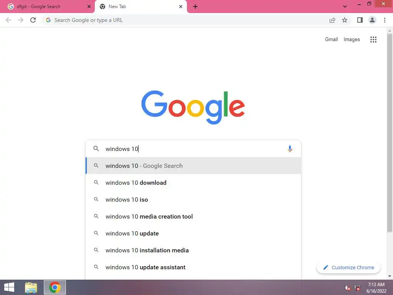
Task: Open a new tab with the plus button
Action: click(195, 7)
